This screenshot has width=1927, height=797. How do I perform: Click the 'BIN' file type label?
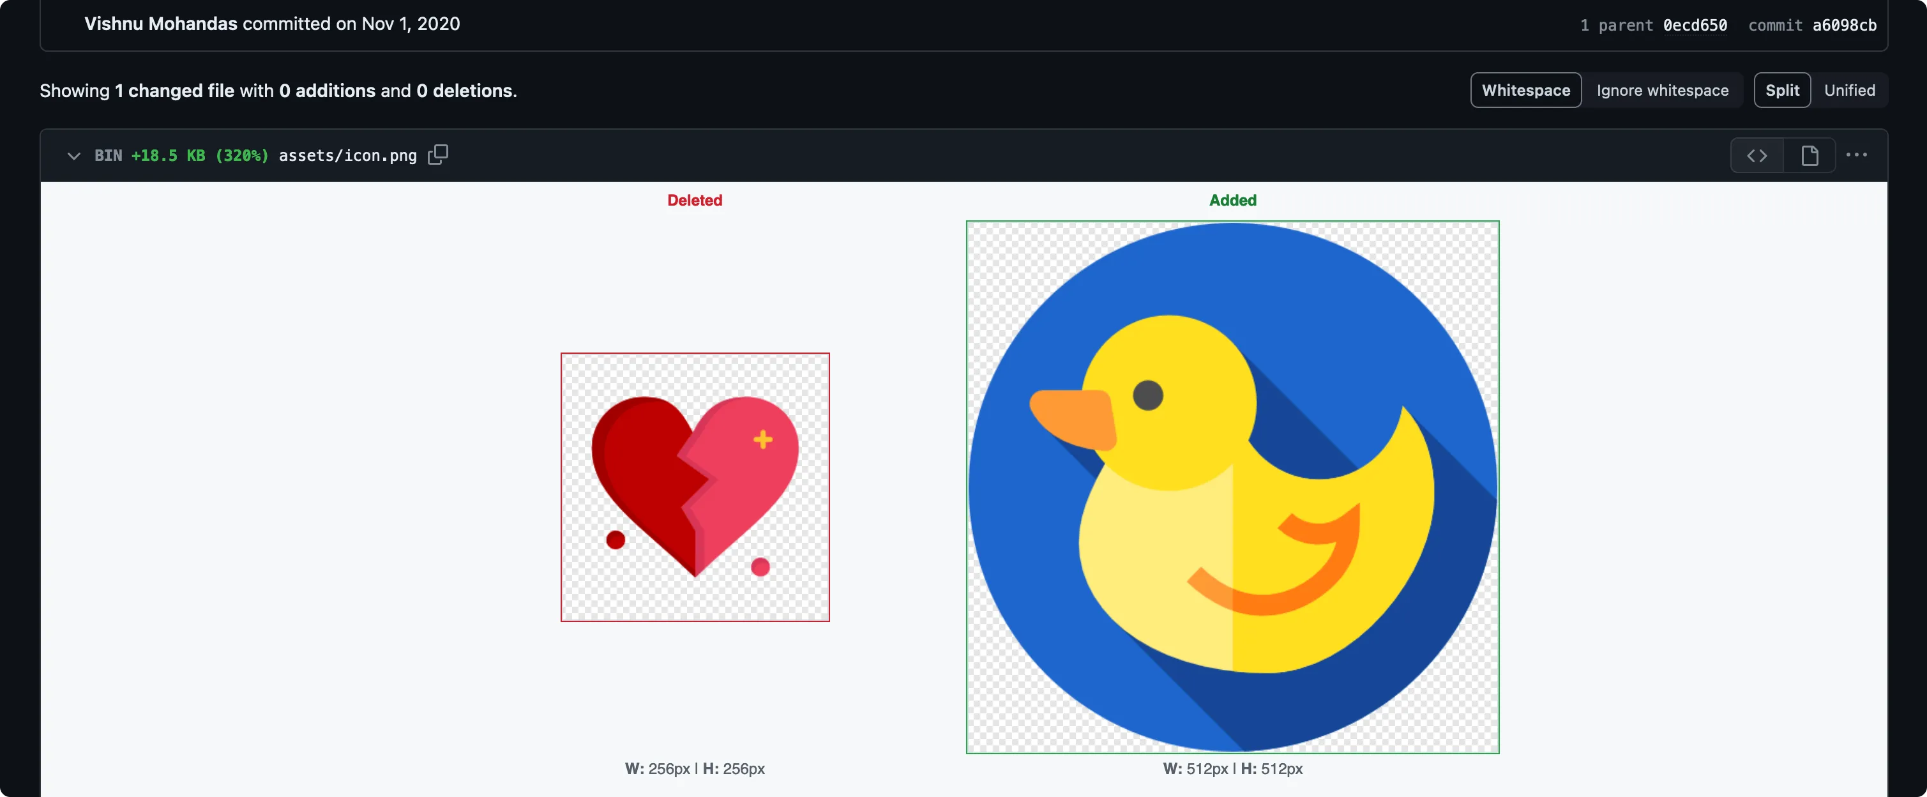109,156
